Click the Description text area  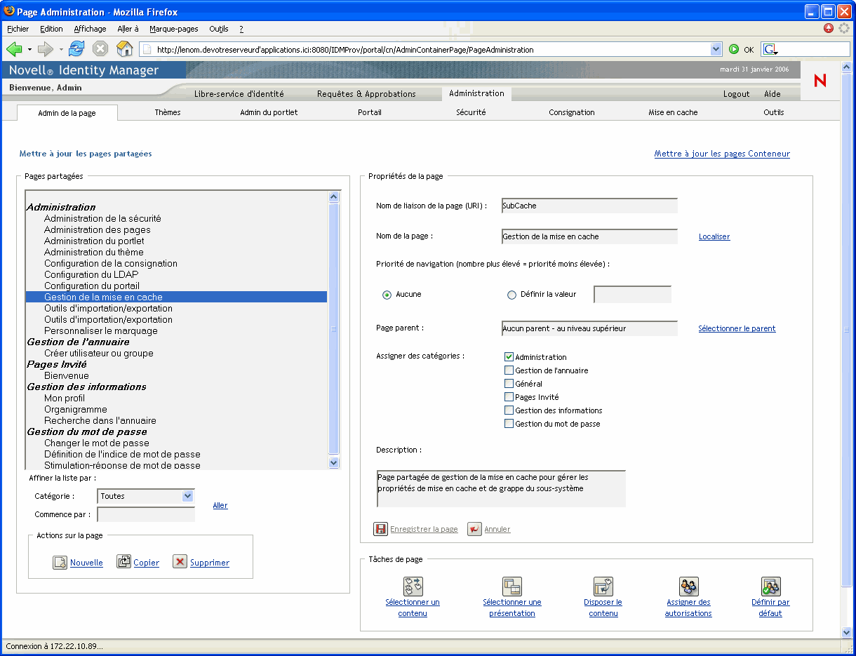pos(500,488)
